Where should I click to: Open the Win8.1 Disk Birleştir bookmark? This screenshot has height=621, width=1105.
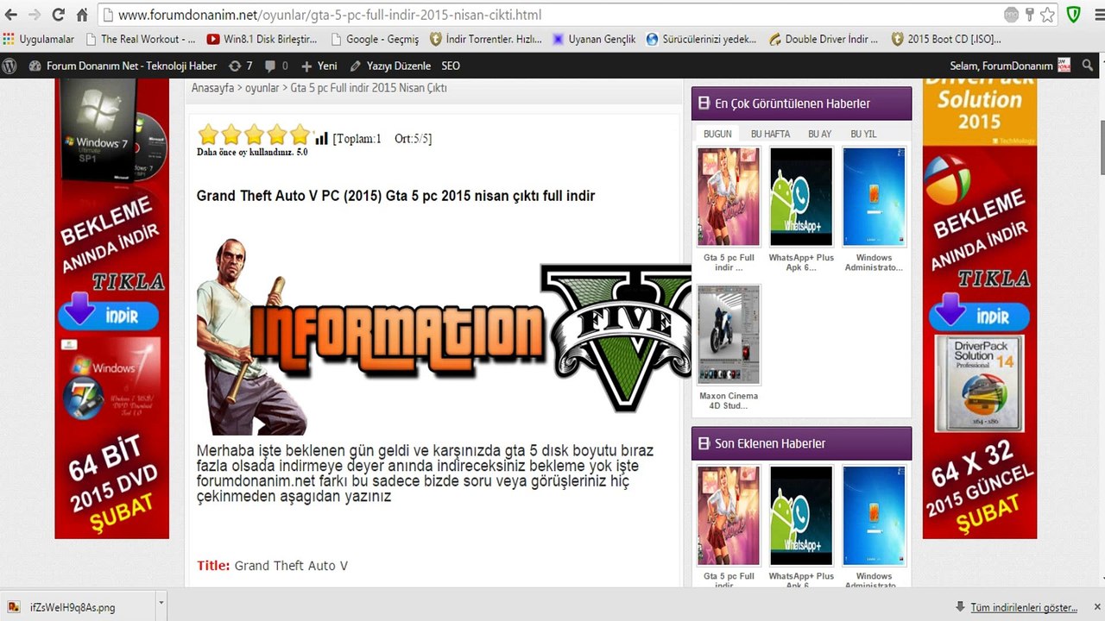[262, 39]
